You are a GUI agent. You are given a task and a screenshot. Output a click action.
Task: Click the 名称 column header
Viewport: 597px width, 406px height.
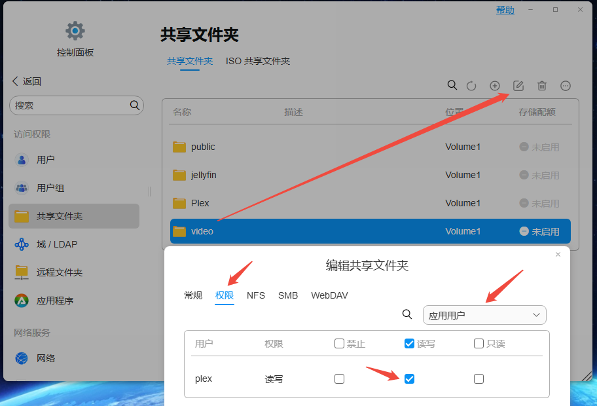182,112
